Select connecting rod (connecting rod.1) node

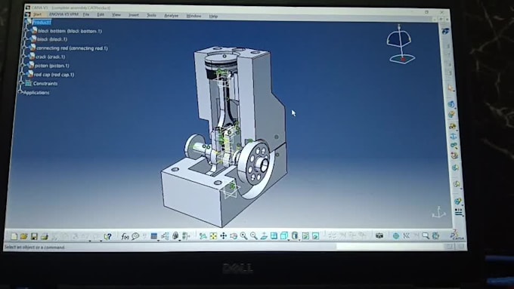(x=72, y=48)
